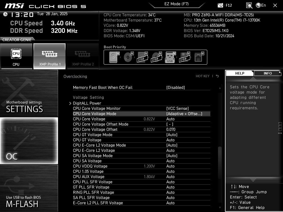This screenshot has width=283, height=212.
Task: Edit the RING PLL SFR Voltage value
Action: (170, 192)
